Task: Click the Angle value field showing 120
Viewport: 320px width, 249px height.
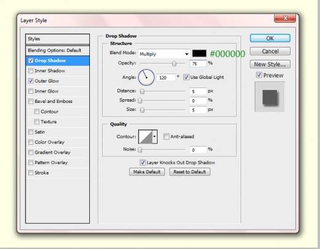Action: point(166,78)
